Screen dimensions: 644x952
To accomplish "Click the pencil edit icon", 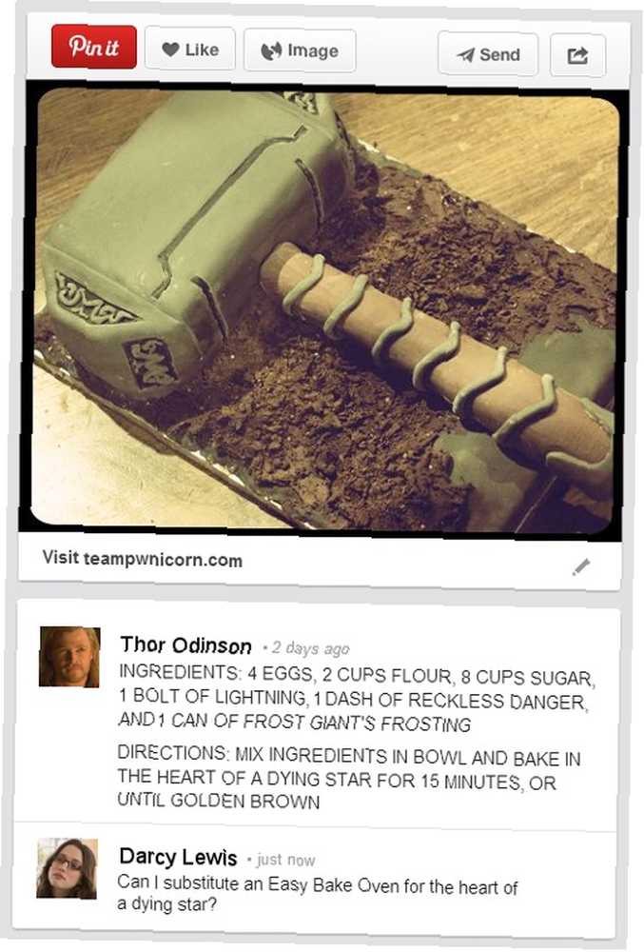I will coord(581,566).
